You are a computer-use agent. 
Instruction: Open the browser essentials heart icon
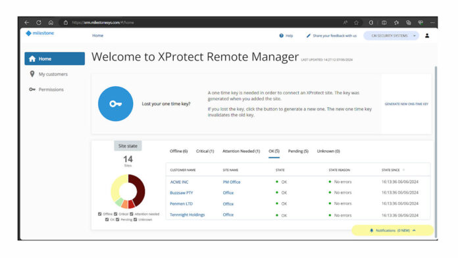click(420, 22)
